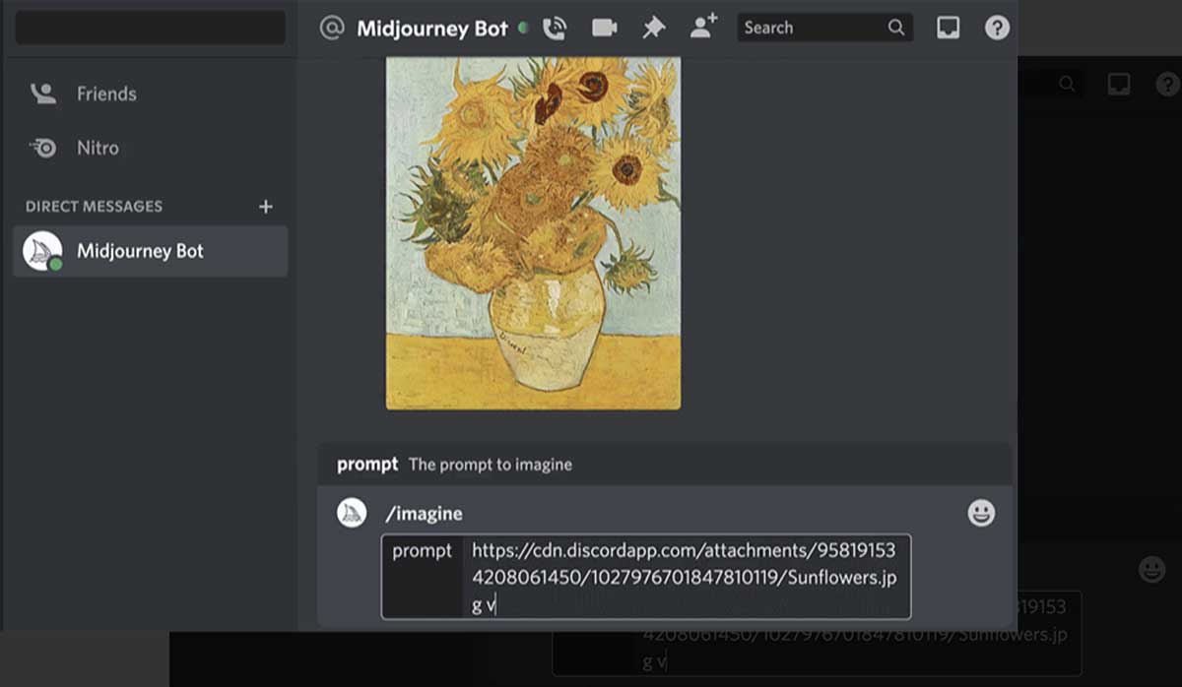This screenshot has height=687, width=1182.
Task: Click the dimmed help icon in background window
Action: (1167, 85)
